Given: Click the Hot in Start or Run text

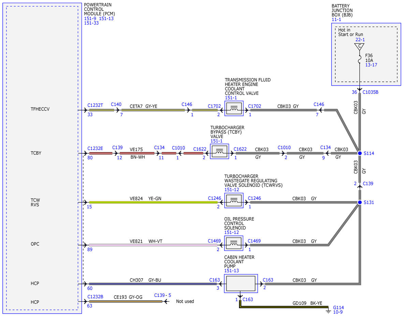Looking at the screenshot, I should 351,32.
